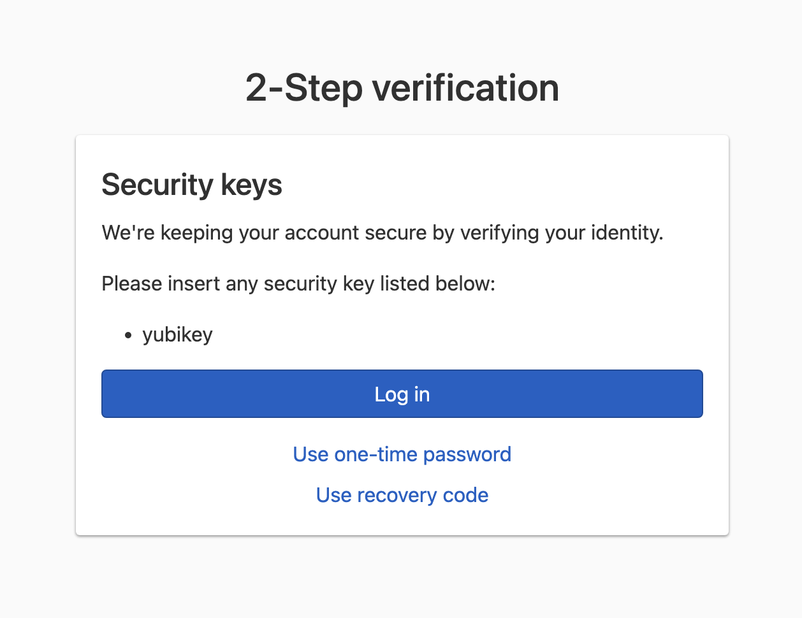
Task: Choose the yubikey security key
Action: [x=177, y=334]
